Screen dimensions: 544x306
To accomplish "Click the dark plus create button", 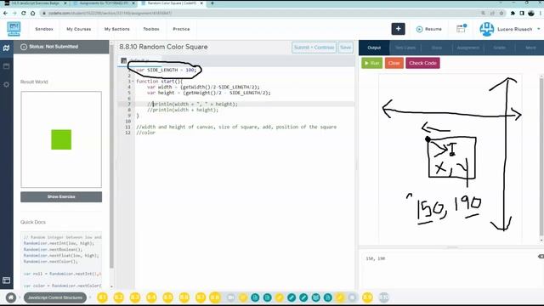I will pyautogui.click(x=399, y=29).
